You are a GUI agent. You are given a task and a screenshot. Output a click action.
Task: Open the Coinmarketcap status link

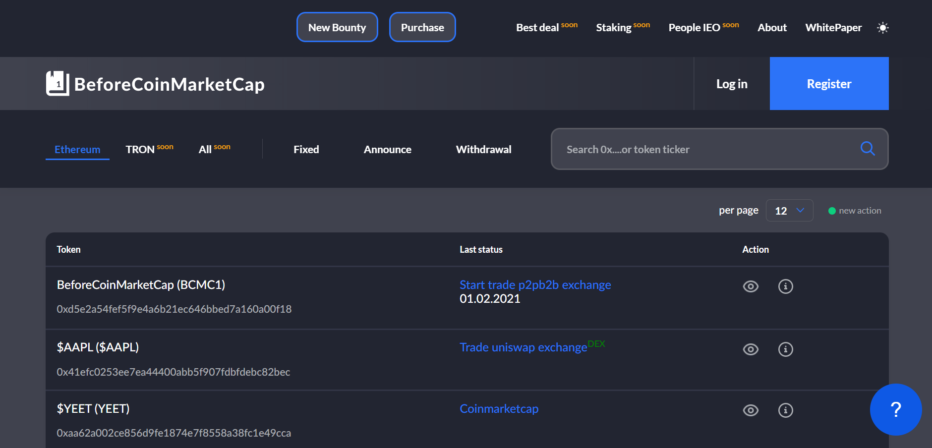click(499, 409)
